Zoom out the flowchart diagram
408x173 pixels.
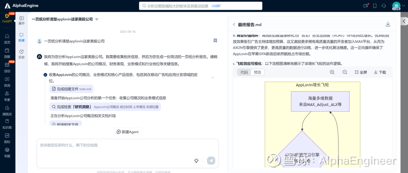(x=345, y=72)
